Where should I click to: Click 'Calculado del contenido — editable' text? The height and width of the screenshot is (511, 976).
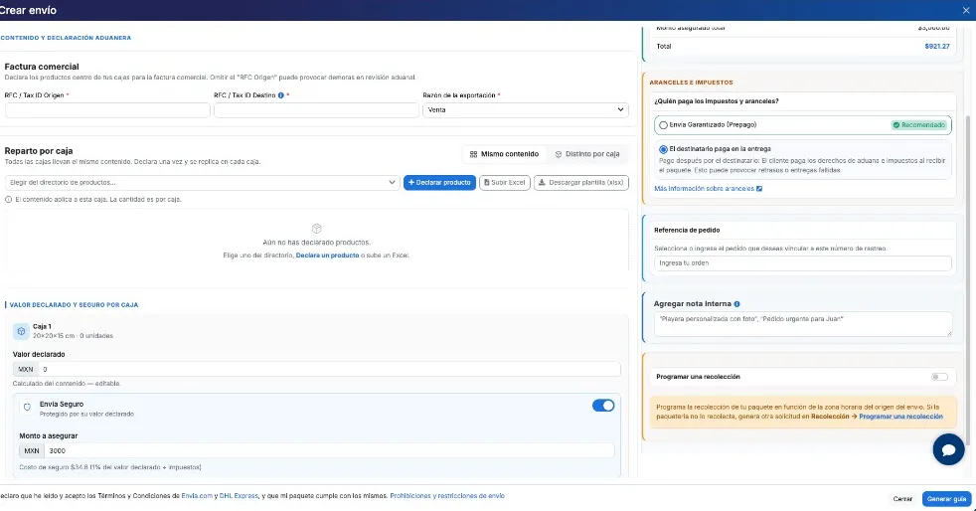[67, 384]
